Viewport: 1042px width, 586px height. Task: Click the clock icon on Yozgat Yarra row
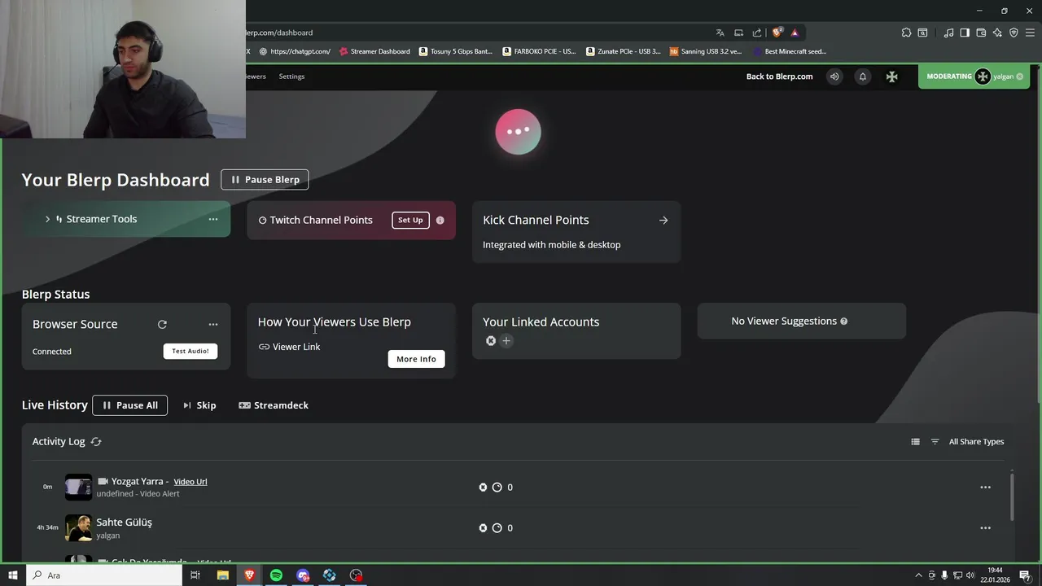[497, 488]
